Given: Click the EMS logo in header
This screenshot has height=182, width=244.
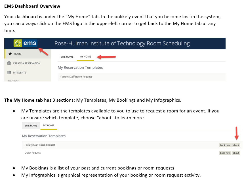Looking at the screenshot, I should (x=26, y=43).
